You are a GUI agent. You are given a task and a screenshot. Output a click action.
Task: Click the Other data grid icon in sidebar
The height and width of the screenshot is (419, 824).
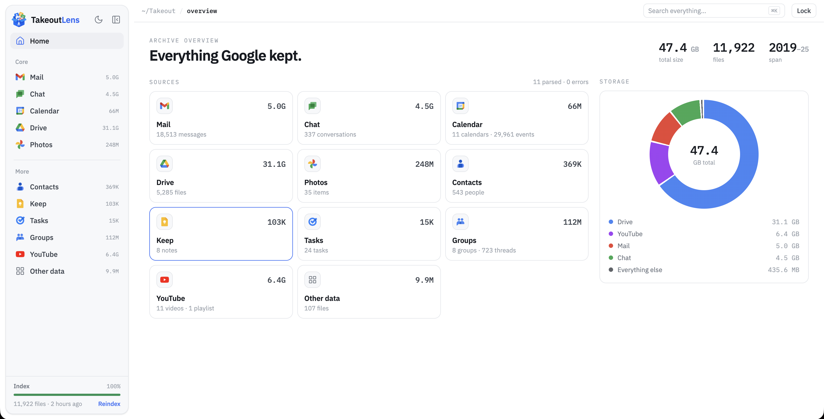pos(20,271)
